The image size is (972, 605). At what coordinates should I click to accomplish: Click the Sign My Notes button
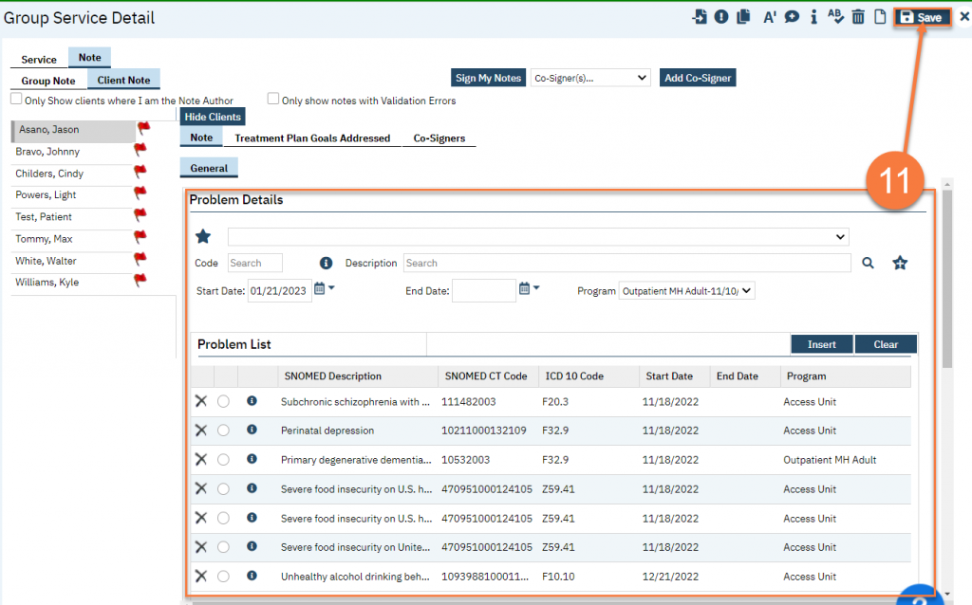click(488, 78)
